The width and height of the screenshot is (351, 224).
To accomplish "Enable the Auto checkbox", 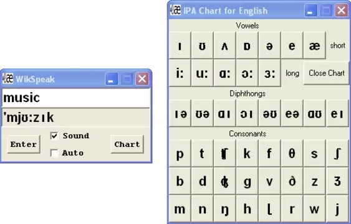I will 54,153.
